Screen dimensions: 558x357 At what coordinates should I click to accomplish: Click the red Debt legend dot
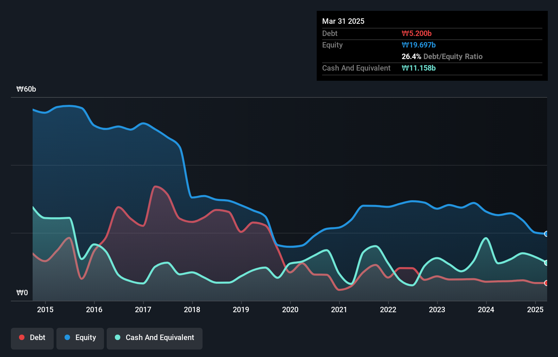point(21,338)
